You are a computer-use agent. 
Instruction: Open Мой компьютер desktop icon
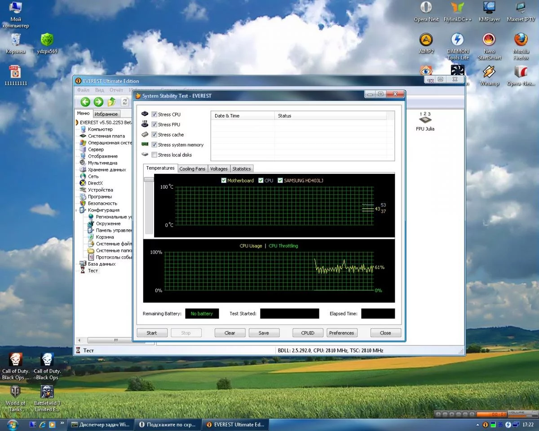click(x=15, y=14)
